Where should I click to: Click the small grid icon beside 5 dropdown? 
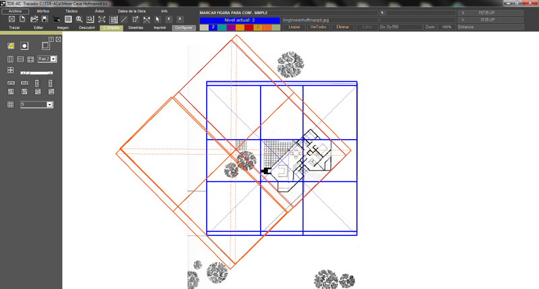[x=11, y=105]
